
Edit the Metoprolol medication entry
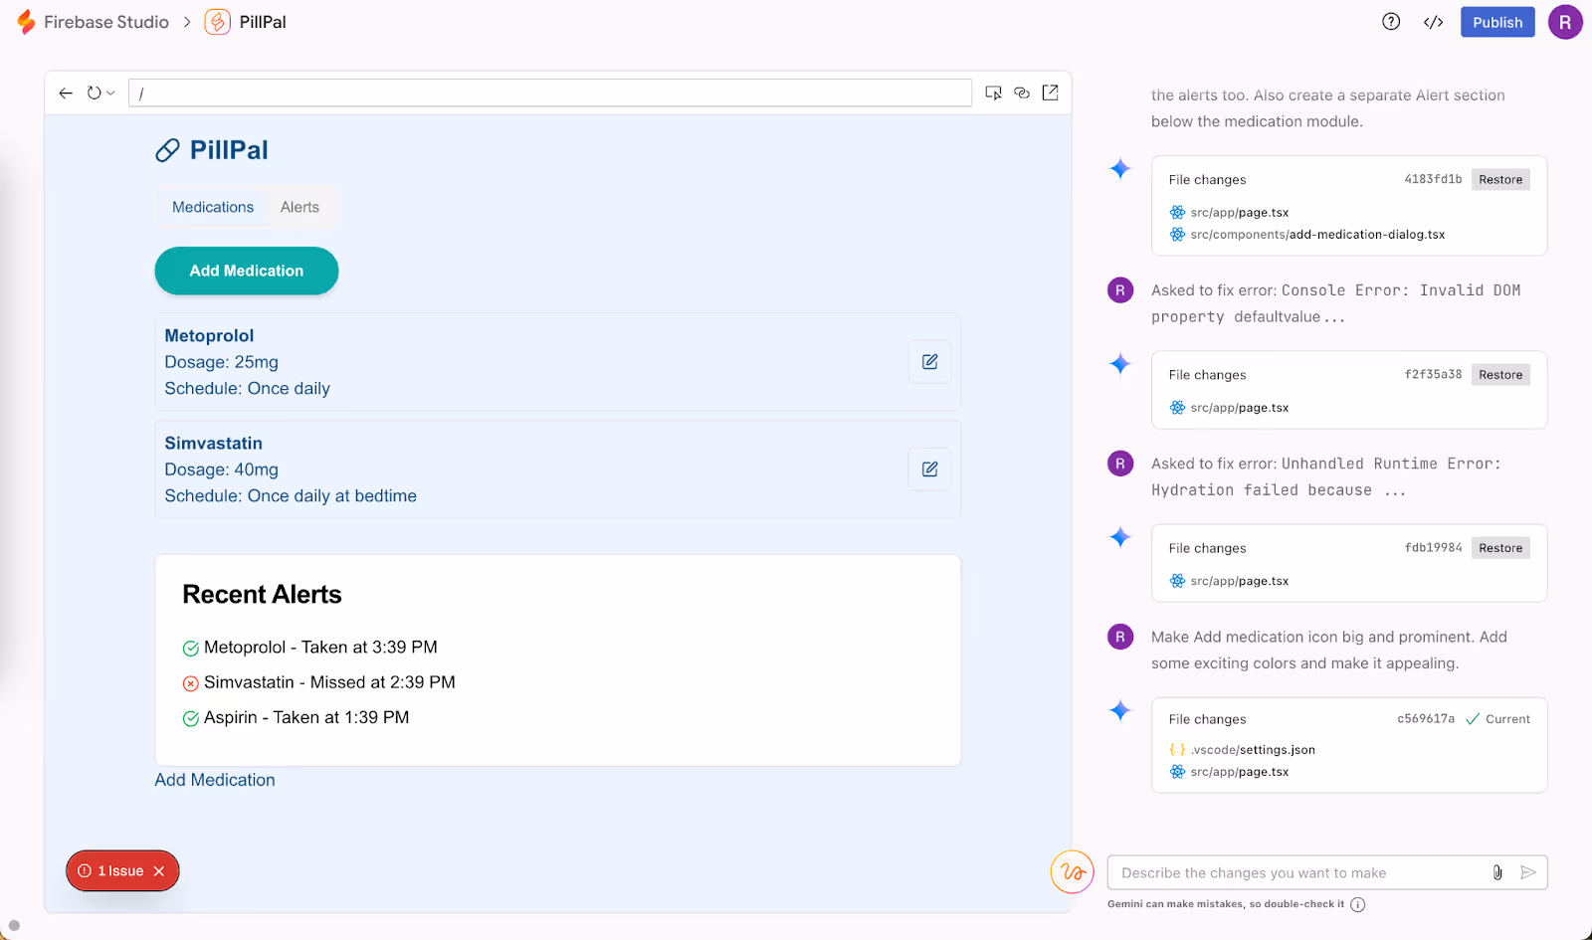click(x=929, y=362)
